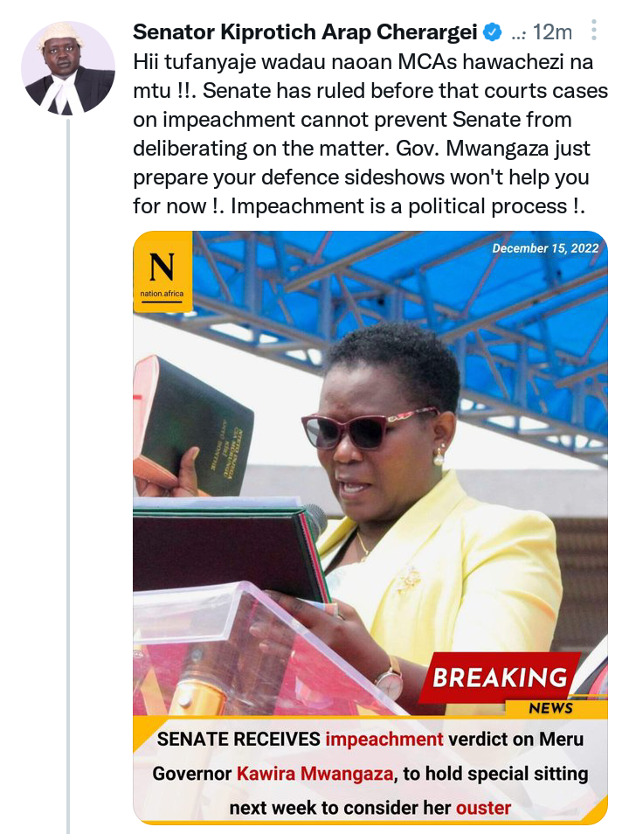Open the Senator Kiprotich Arap Cherargei profile name
Screen dimensions: 629x834
[305, 32]
